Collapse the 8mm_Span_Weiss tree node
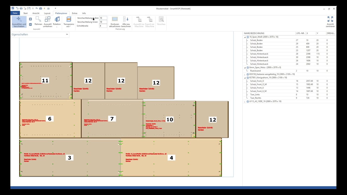347x195 pixels. tap(245, 68)
